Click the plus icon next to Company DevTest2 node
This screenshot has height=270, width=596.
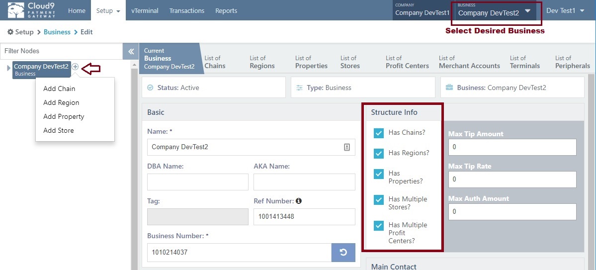click(75, 67)
